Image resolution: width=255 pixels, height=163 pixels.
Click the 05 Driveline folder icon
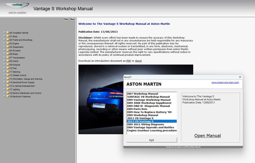8,51
